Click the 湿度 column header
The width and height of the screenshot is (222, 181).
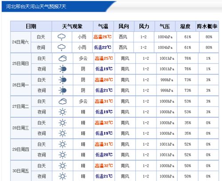coord(185,27)
